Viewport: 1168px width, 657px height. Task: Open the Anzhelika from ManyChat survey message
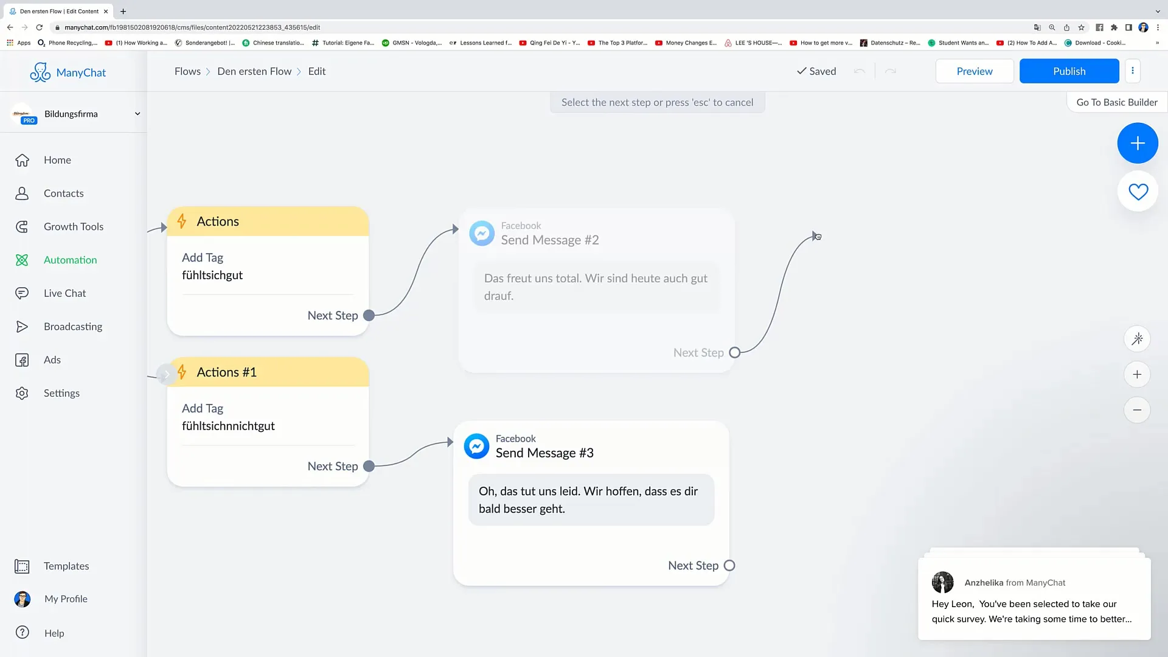[x=1034, y=599]
